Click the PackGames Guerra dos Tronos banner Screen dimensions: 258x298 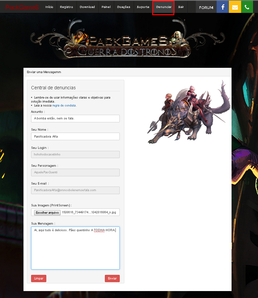coord(127,39)
